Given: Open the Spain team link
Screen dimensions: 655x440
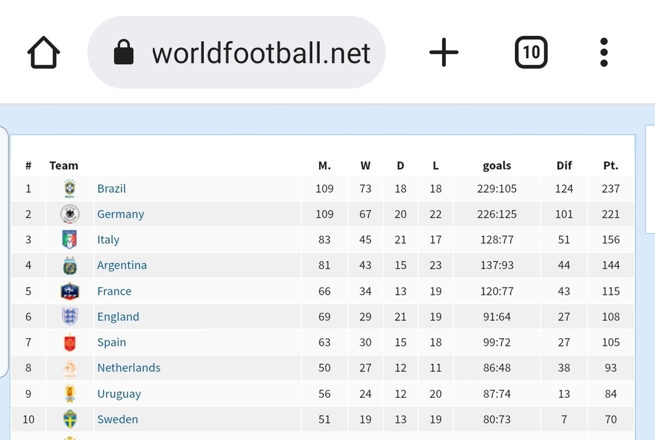Looking at the screenshot, I should [x=111, y=343].
